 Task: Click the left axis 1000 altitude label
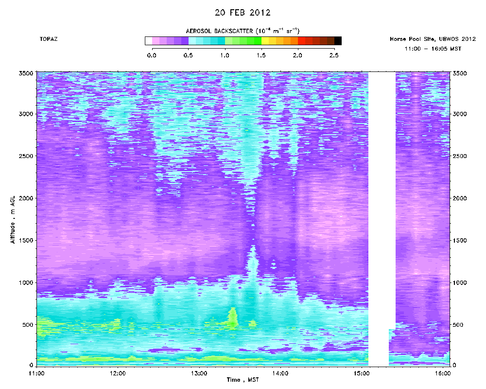pyautogui.click(x=26, y=283)
